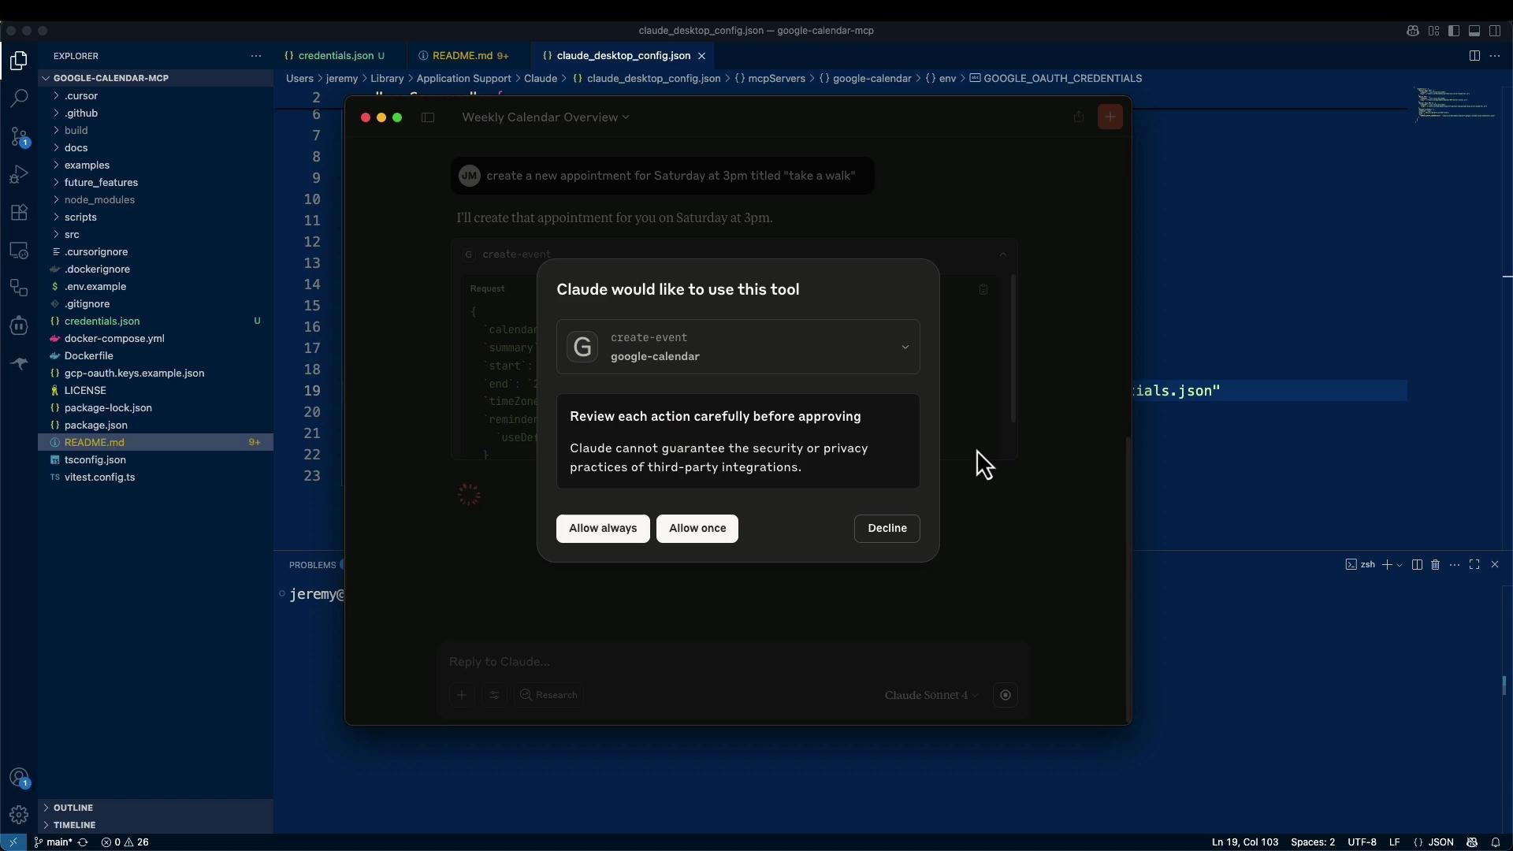The image size is (1513, 851).
Task: Open the new terminal launch profile dropdown
Action: point(1400,565)
